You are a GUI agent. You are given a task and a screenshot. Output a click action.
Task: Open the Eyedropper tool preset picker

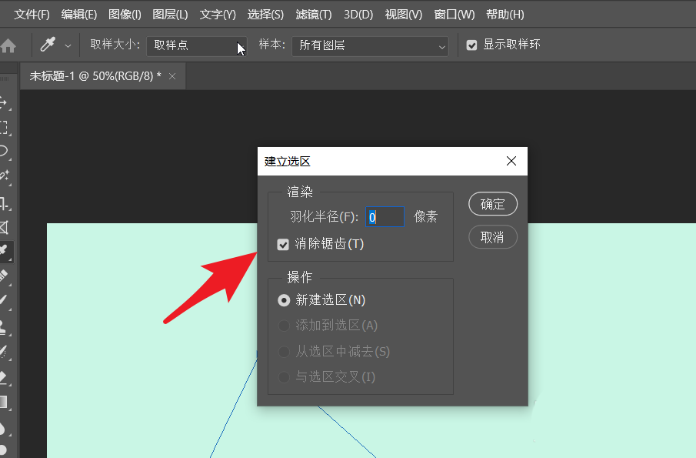(x=48, y=45)
